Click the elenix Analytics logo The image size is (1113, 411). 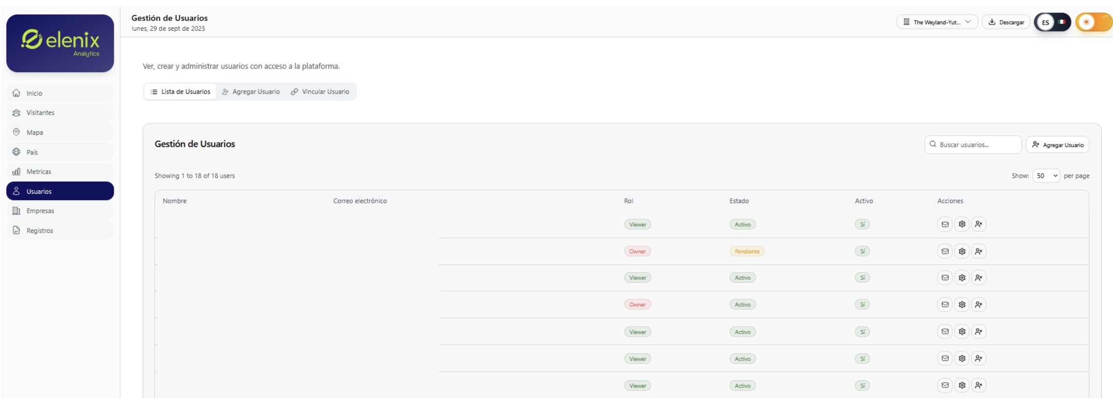click(x=60, y=43)
